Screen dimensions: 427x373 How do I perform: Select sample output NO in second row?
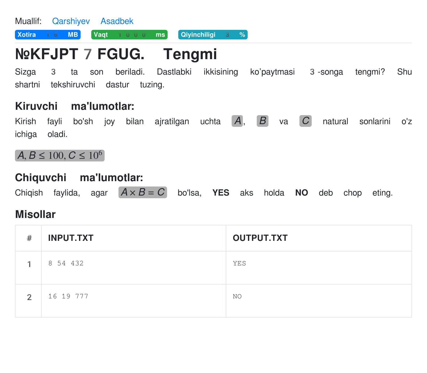pyautogui.click(x=237, y=296)
